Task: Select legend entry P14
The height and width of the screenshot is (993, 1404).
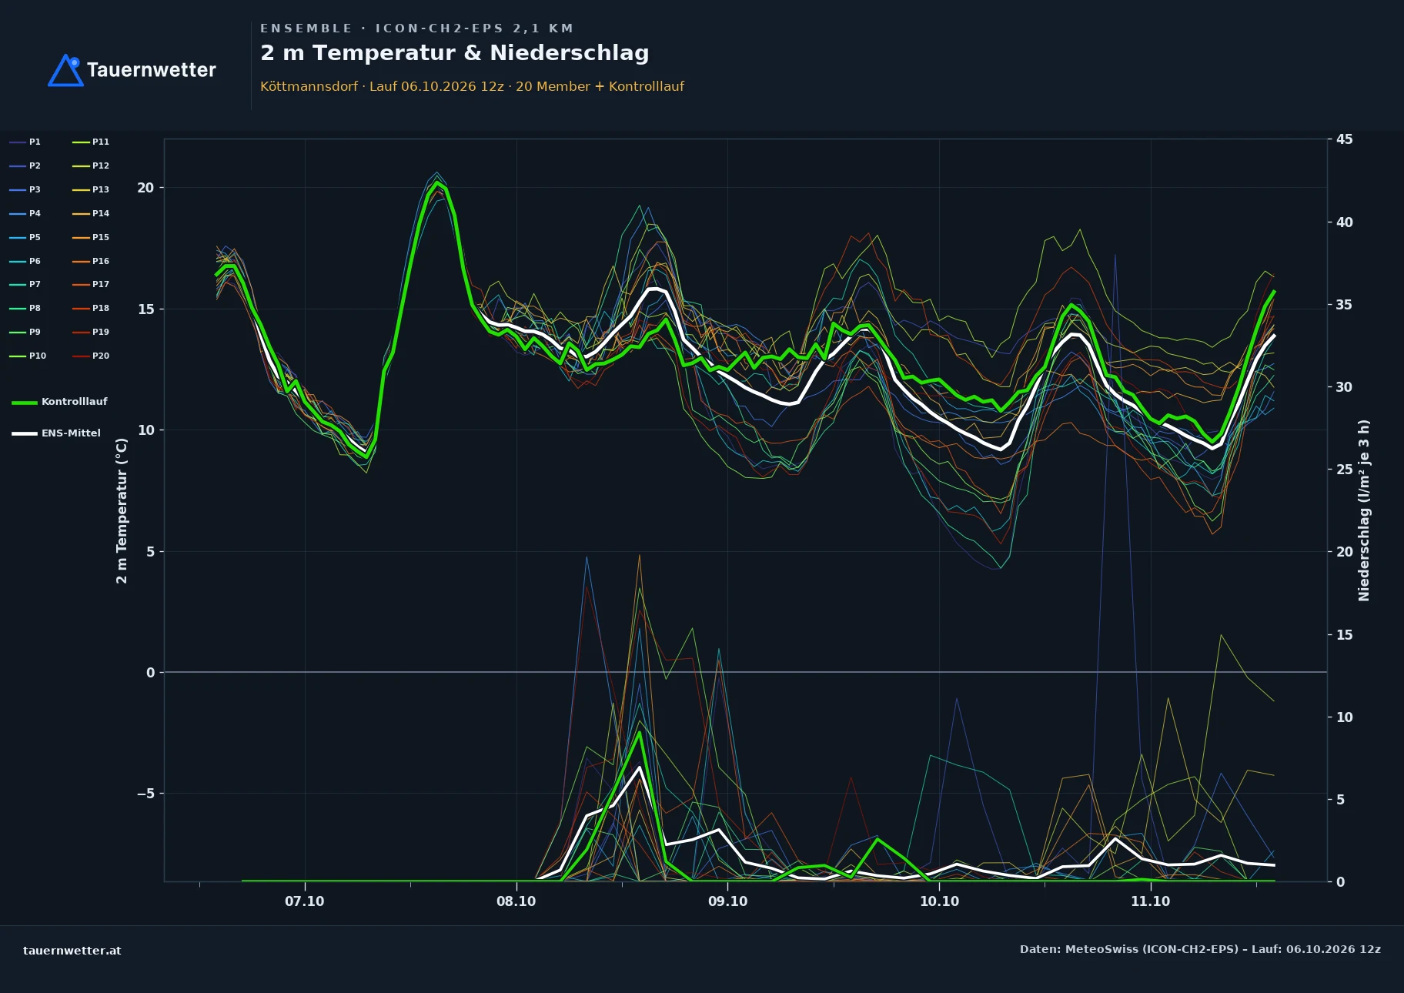Action: 91,213
